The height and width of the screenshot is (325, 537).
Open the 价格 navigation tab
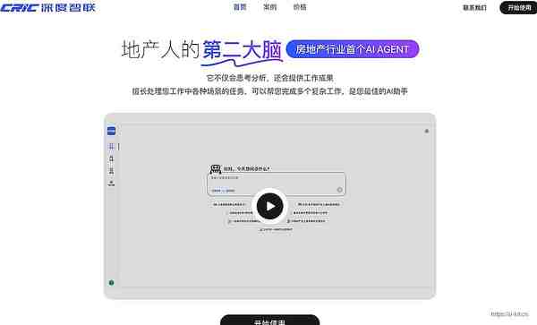pos(300,7)
